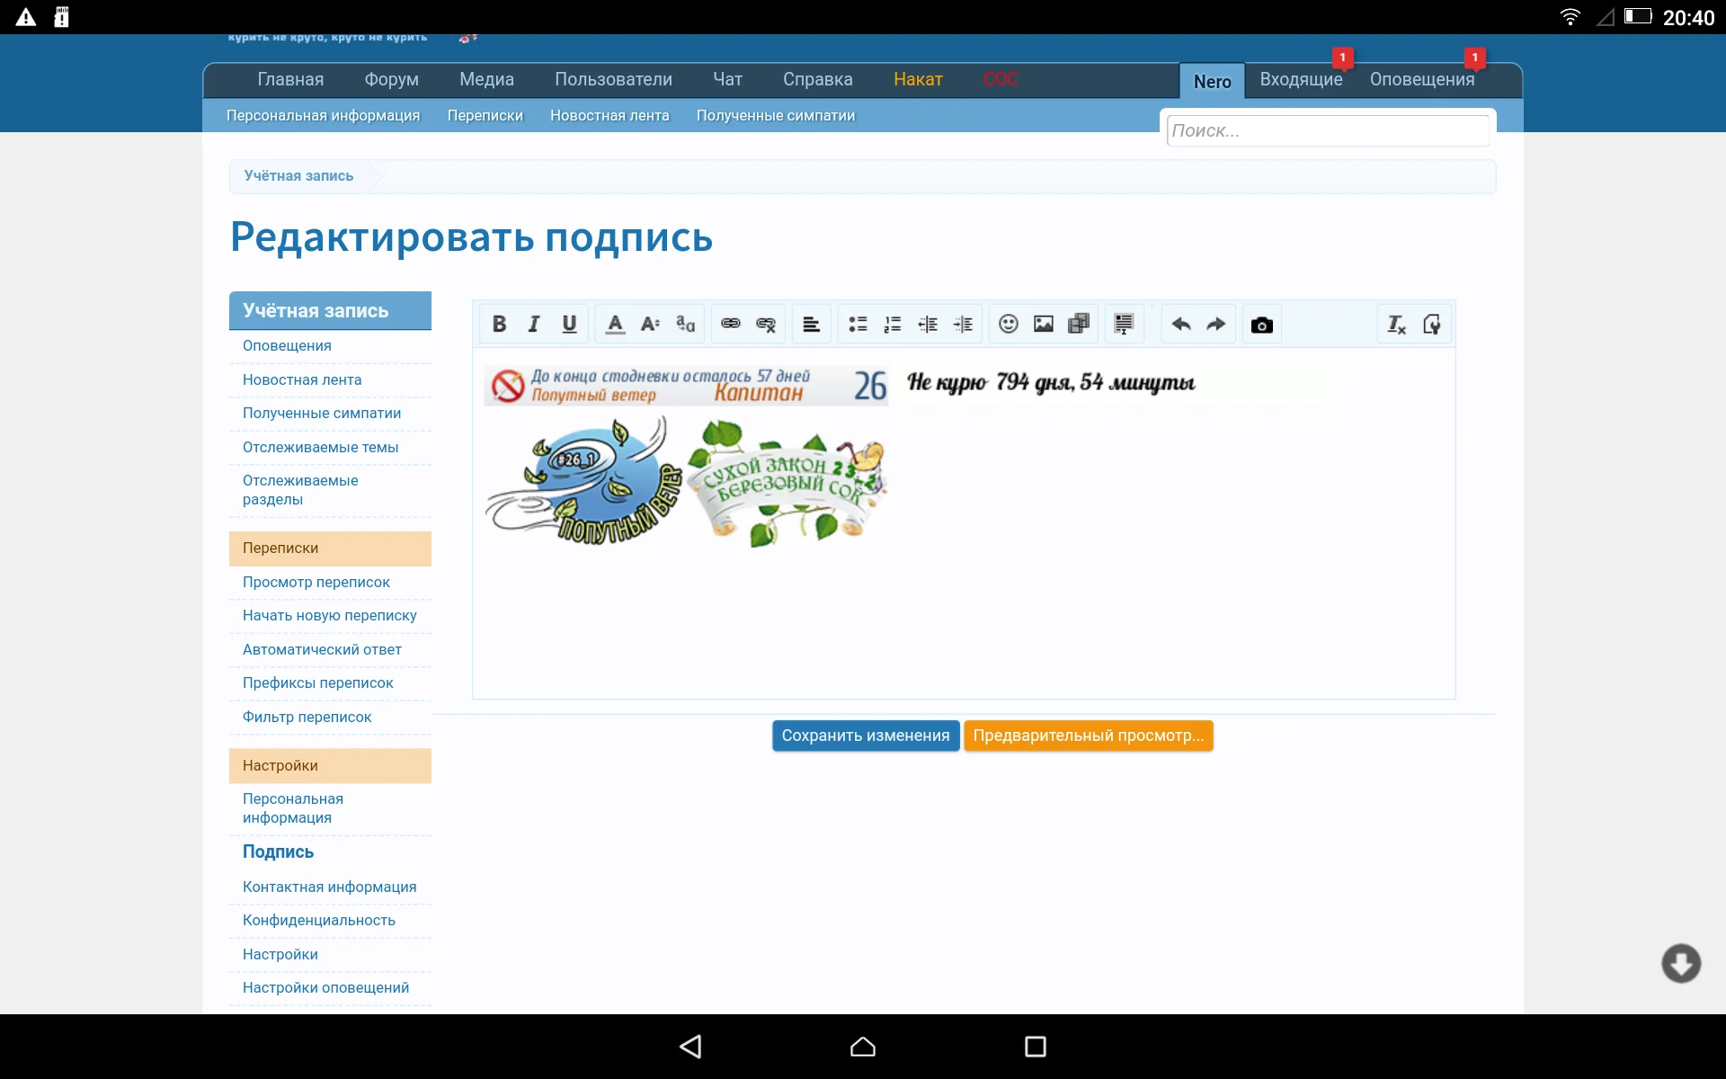The image size is (1726, 1079).
Task: Click Сохранить изменения button
Action: click(x=865, y=735)
